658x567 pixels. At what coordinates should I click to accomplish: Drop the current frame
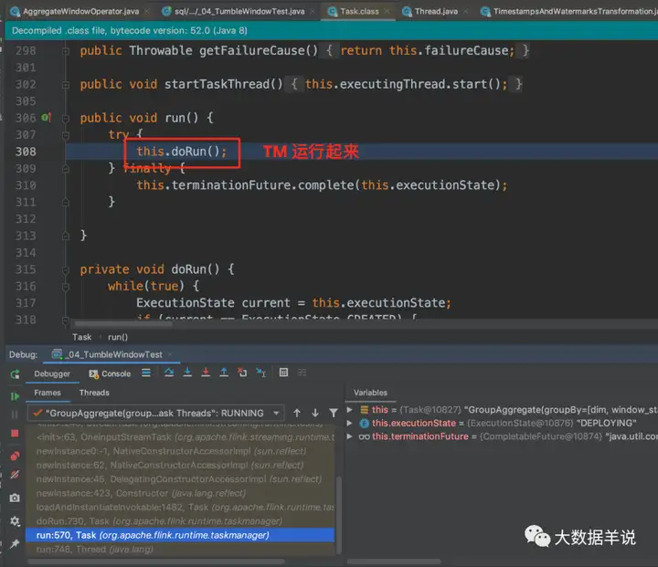click(242, 373)
